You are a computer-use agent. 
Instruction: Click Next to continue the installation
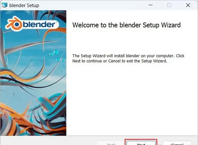click(141, 143)
